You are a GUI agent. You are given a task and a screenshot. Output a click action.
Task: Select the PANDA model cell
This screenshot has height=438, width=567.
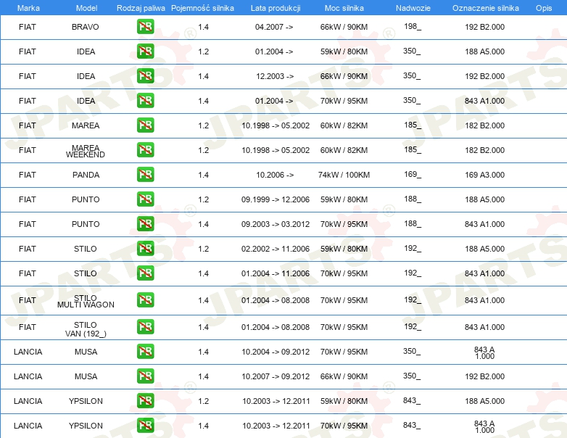(x=86, y=175)
